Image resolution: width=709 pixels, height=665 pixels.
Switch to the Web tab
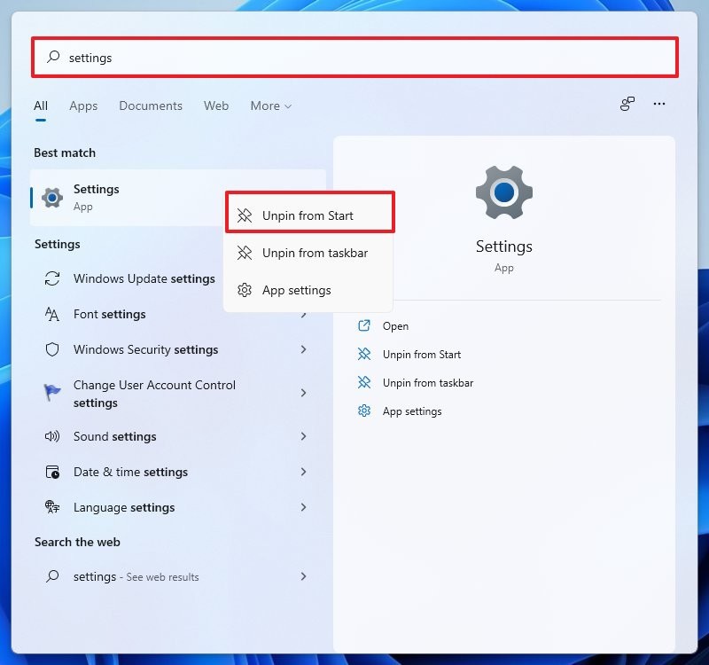click(x=216, y=106)
